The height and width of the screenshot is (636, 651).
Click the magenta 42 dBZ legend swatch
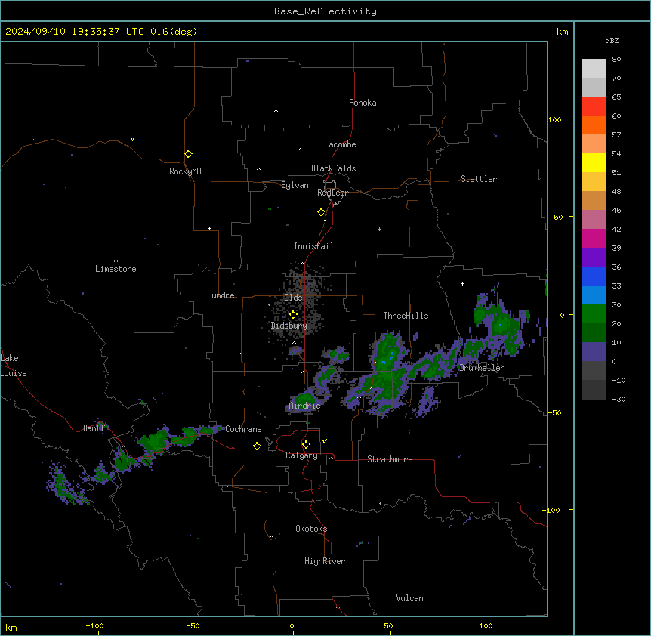(x=594, y=239)
